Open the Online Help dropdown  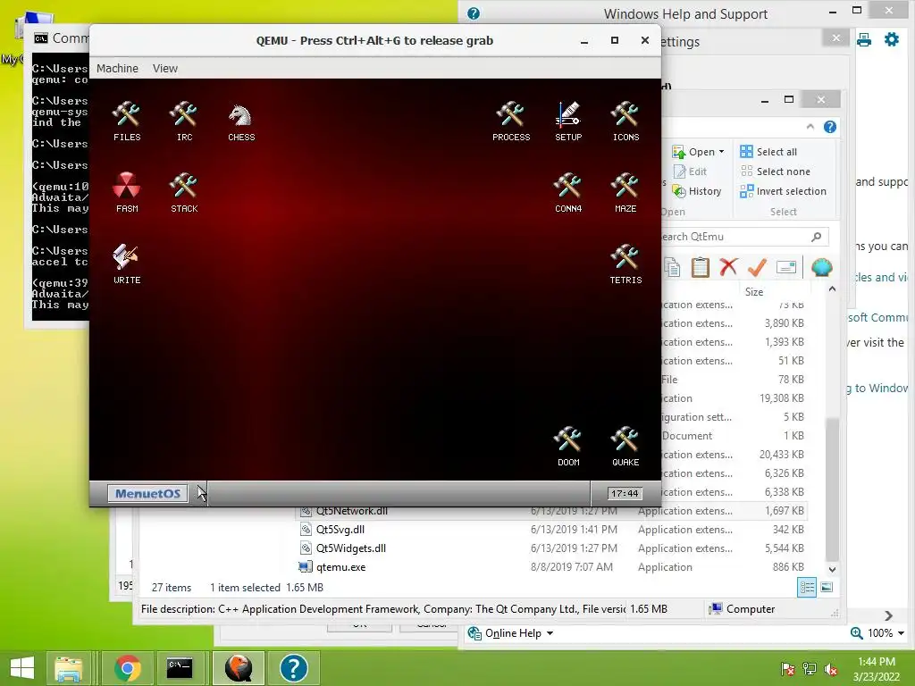click(x=510, y=633)
